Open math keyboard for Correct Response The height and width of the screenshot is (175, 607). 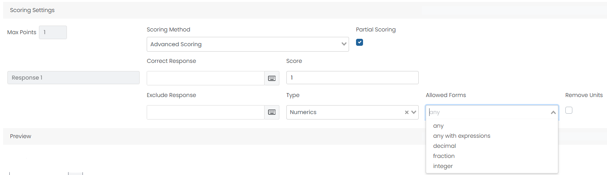tap(272, 78)
